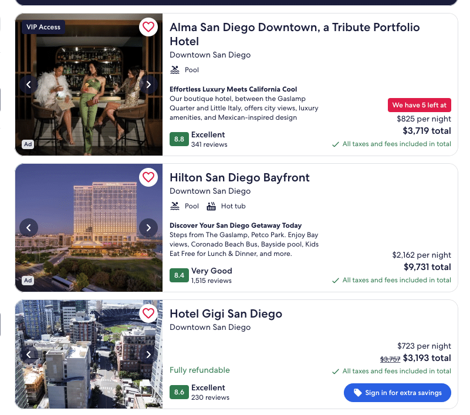This screenshot has width=470, height=415.
Task: Click the taxes-included checkmark under $3,719 total
Action: click(336, 144)
